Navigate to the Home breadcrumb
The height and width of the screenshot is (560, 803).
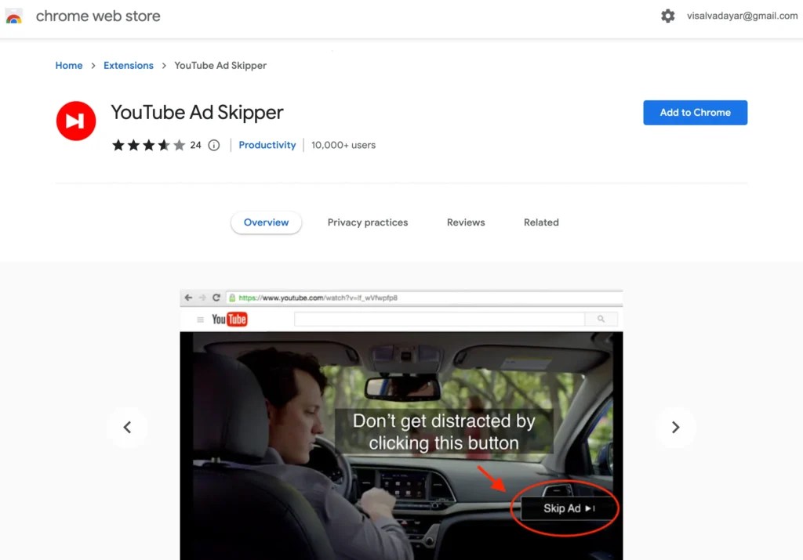[x=68, y=65]
